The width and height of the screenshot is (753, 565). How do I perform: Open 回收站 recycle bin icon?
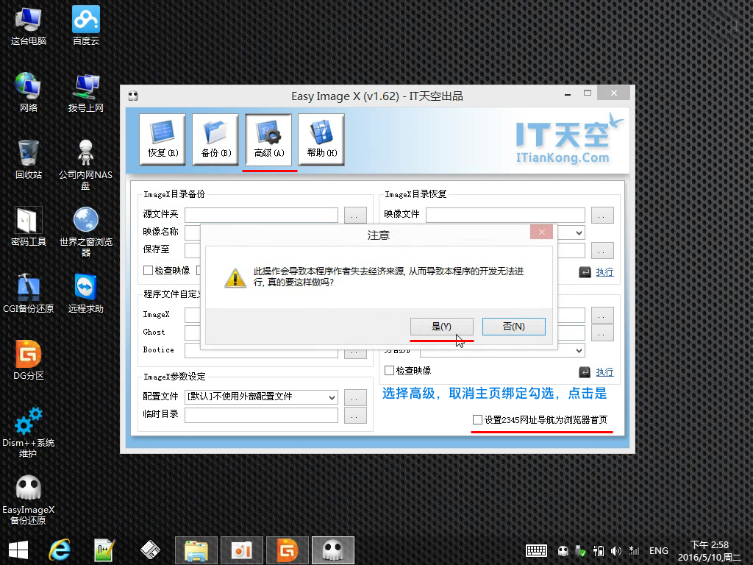pyautogui.click(x=29, y=160)
